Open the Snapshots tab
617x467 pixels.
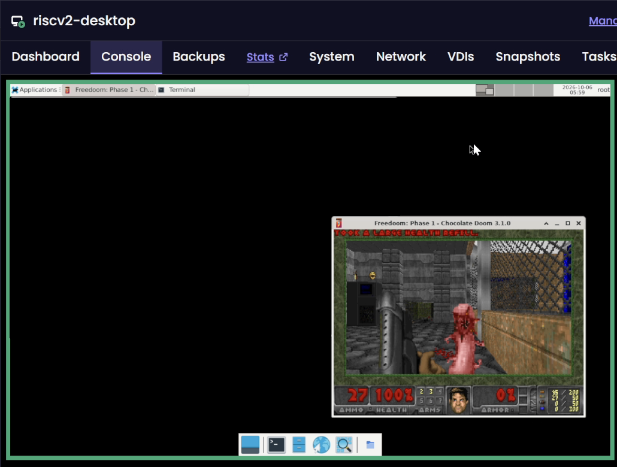click(x=528, y=57)
